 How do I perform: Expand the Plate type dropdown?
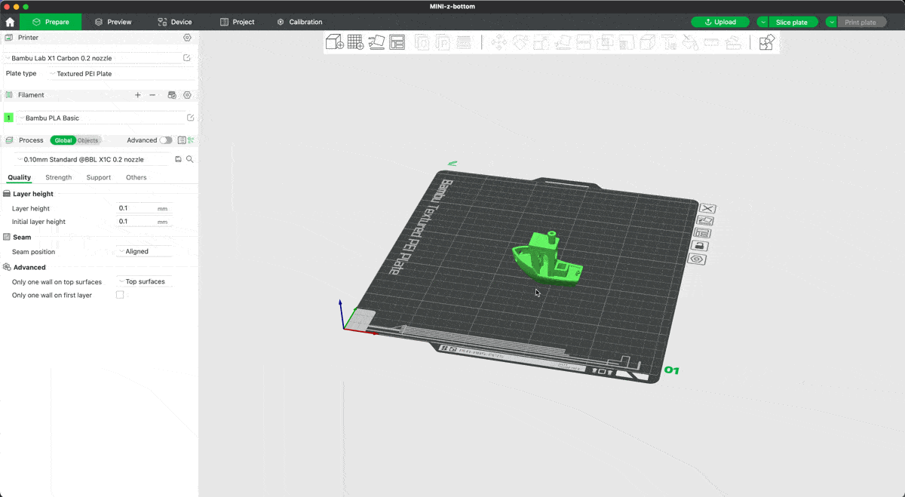pos(121,74)
